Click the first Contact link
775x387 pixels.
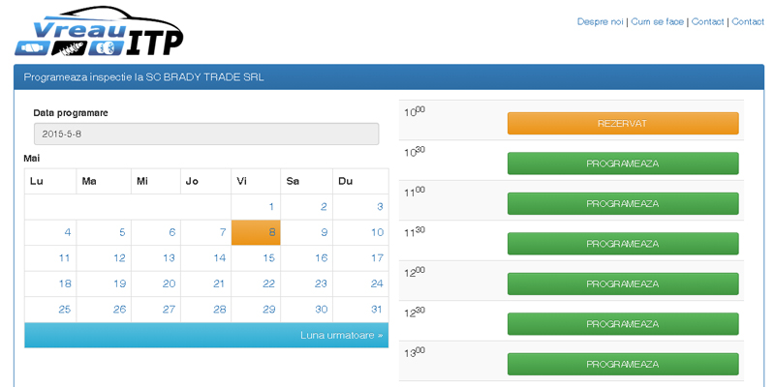coord(707,21)
